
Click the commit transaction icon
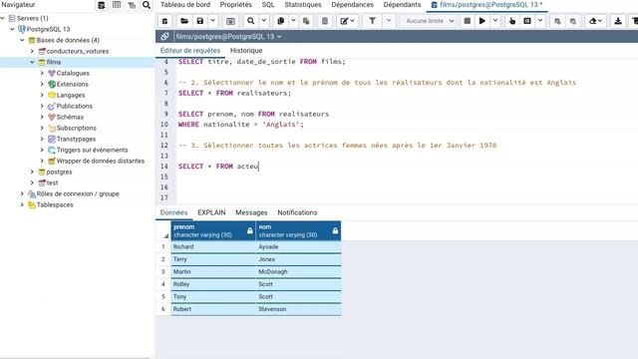coord(557,21)
